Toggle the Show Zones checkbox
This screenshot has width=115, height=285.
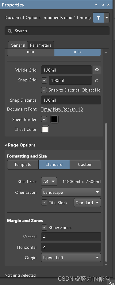[44, 228]
